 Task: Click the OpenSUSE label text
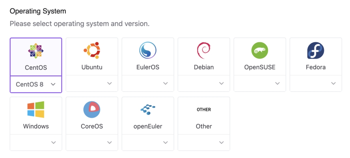[260, 67]
